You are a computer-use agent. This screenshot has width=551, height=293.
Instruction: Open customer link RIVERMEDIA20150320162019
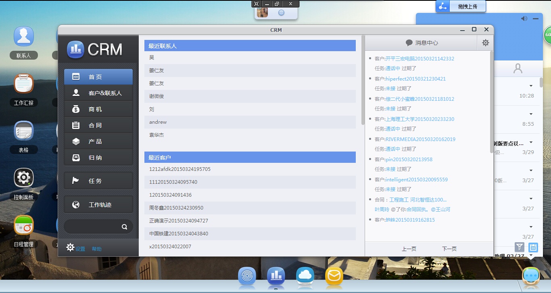[421, 139]
